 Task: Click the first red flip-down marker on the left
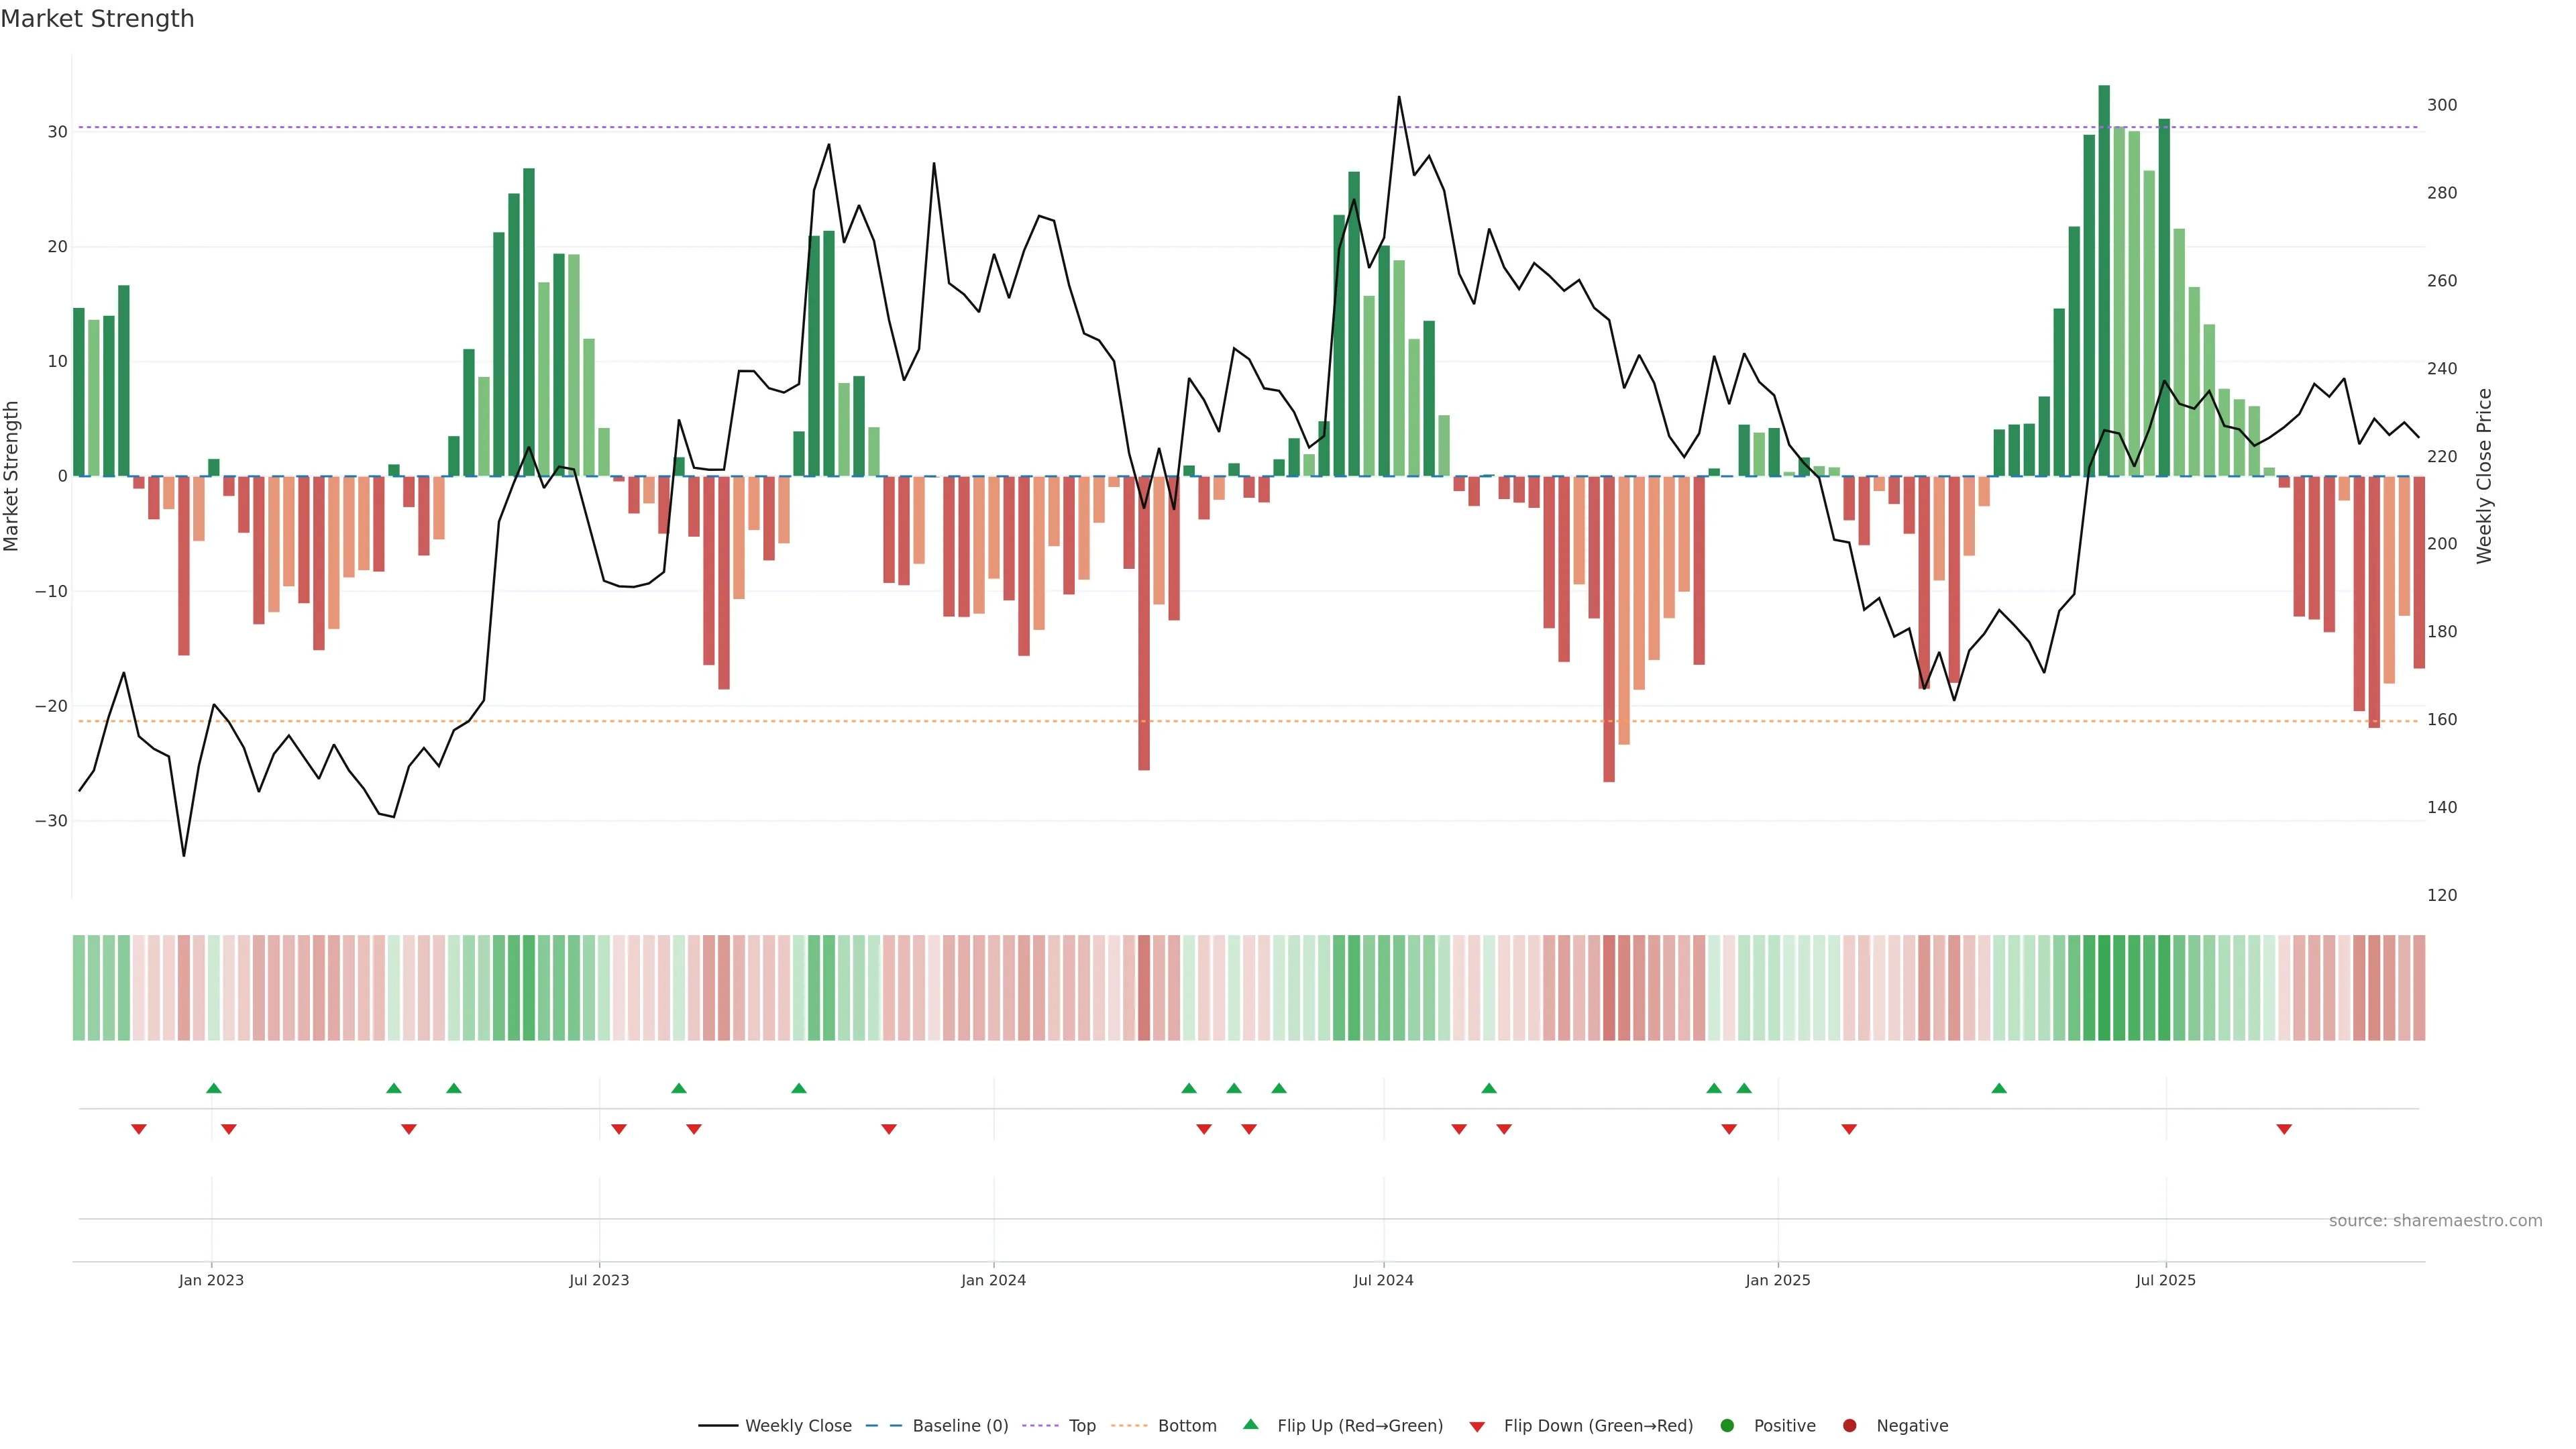[139, 1129]
